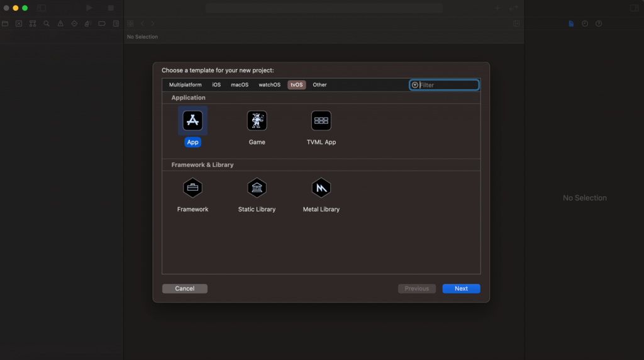Show the Symbol navigator hierarchy icon

point(33,24)
